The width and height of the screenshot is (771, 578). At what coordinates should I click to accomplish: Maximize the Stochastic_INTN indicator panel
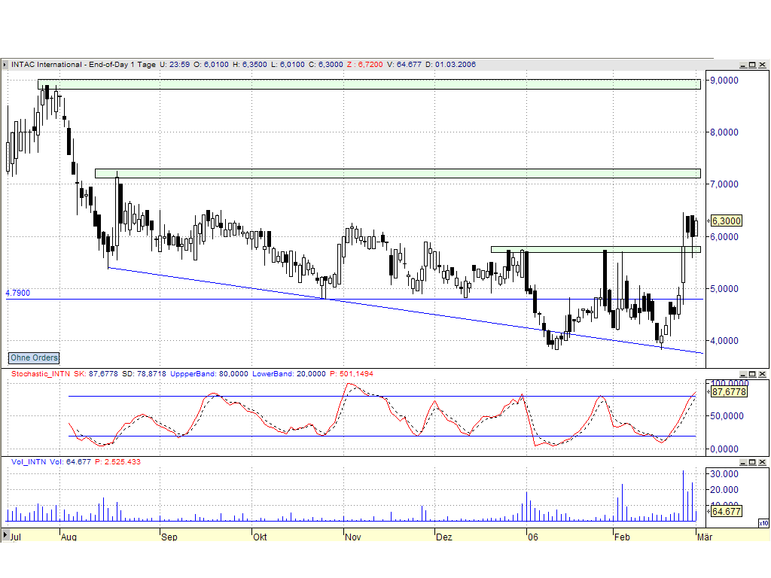[752, 374]
